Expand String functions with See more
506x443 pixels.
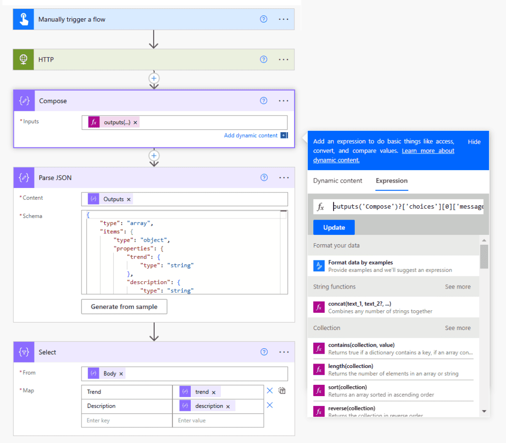tap(457, 287)
